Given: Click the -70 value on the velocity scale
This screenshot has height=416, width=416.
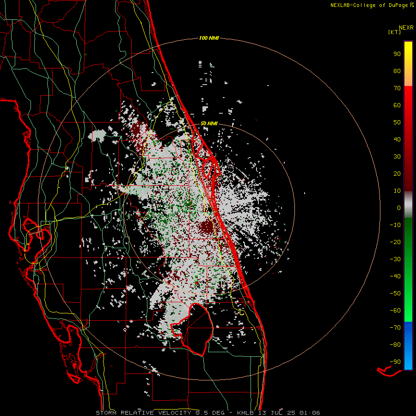Looking at the screenshot, I should pos(395,328).
